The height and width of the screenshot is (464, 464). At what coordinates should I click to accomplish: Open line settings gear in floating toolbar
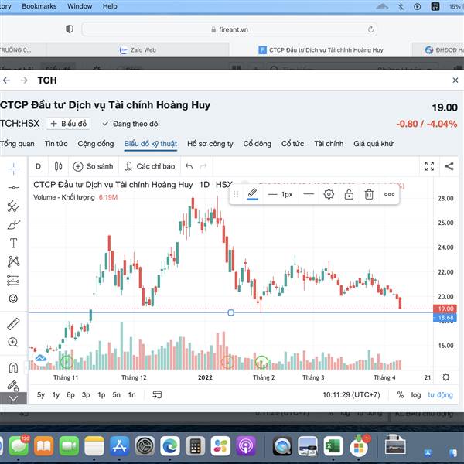coord(329,194)
